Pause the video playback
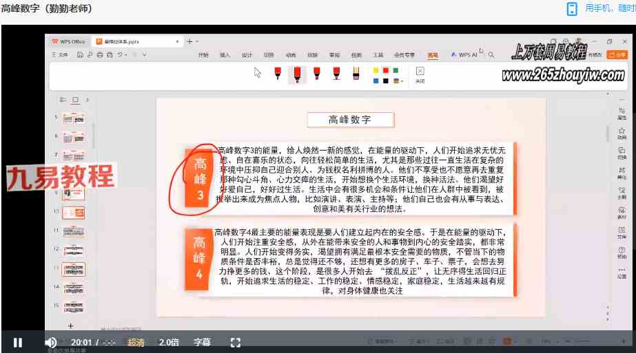The height and width of the screenshot is (353, 636). [x=18, y=342]
